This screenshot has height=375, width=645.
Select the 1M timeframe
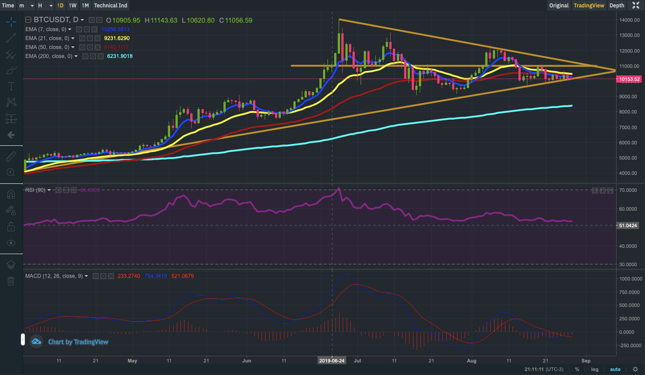(x=85, y=6)
